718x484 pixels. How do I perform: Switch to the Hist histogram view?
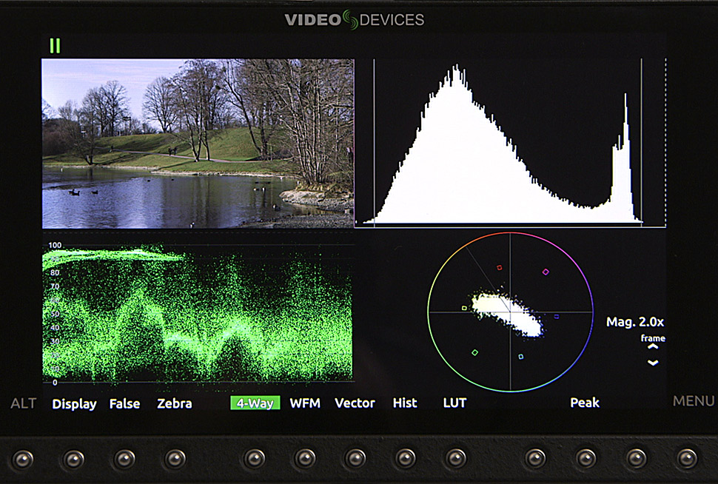coord(405,403)
